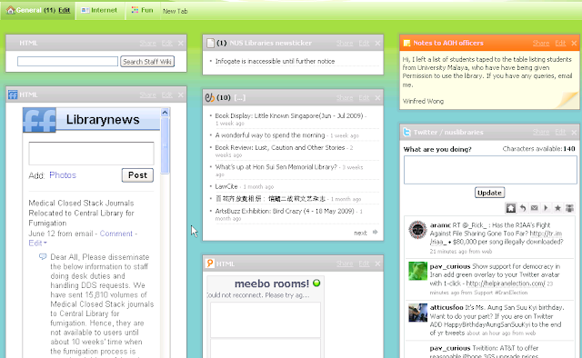Click the sticky note icon on Notes to AOH officers

406,43
